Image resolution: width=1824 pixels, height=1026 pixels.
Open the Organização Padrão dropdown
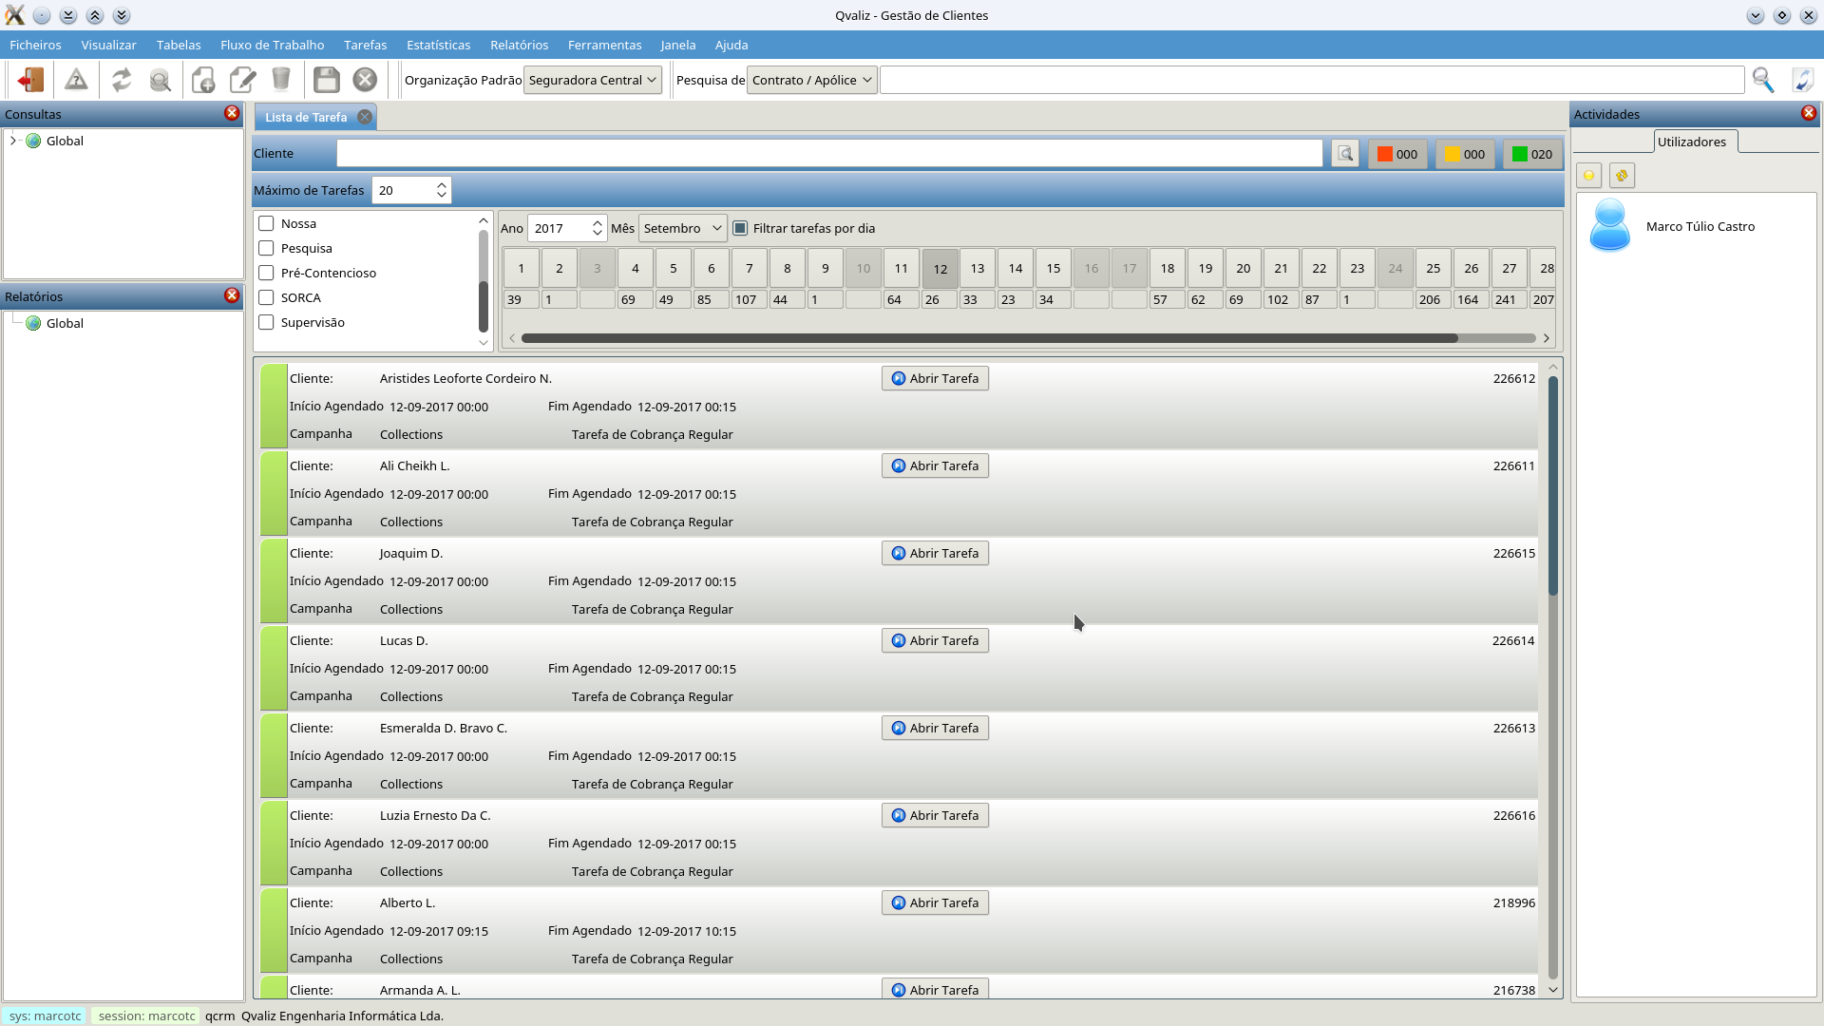click(x=593, y=80)
